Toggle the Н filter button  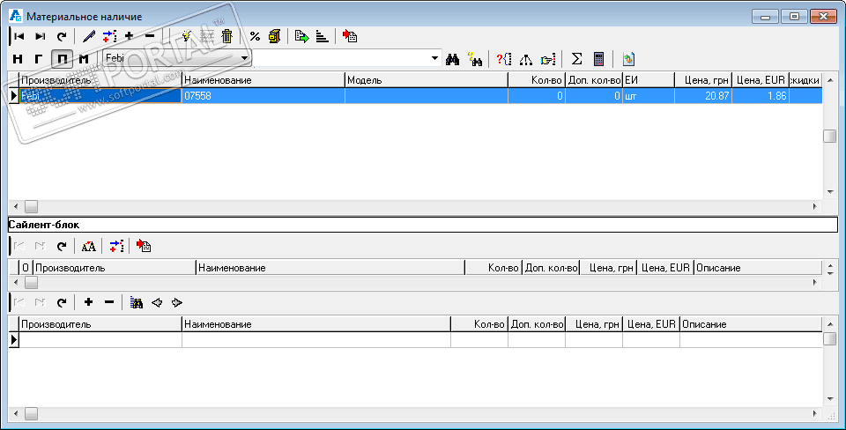[18, 59]
